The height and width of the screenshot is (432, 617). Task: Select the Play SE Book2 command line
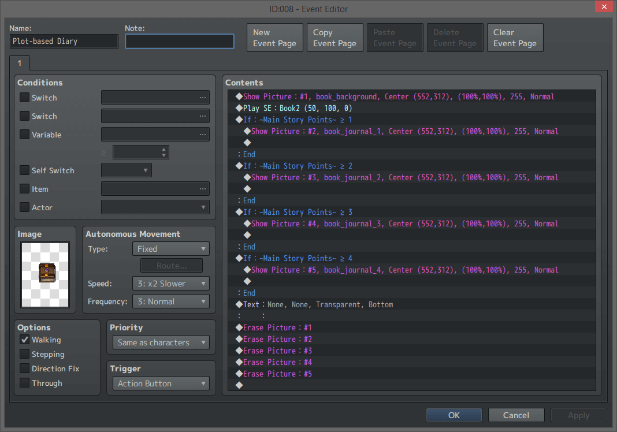[x=298, y=108]
